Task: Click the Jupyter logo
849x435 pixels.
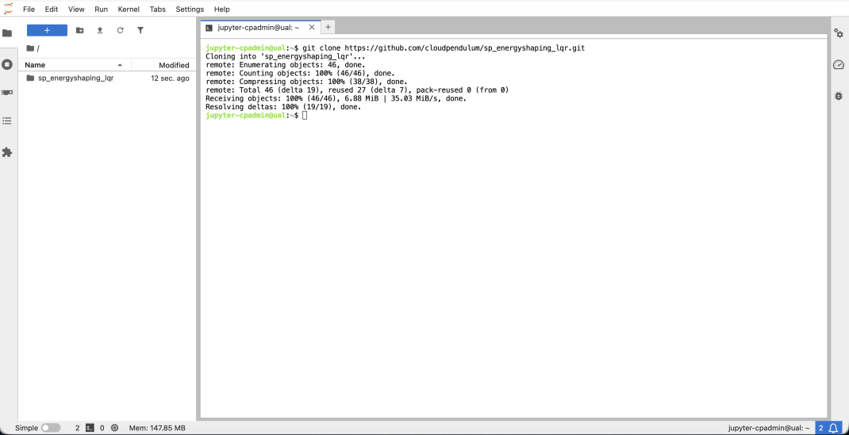Action: point(8,9)
